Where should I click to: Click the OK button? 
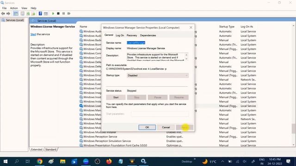pos(147,127)
